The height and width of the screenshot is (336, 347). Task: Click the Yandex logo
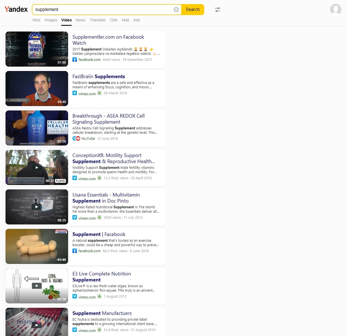[x=16, y=9]
